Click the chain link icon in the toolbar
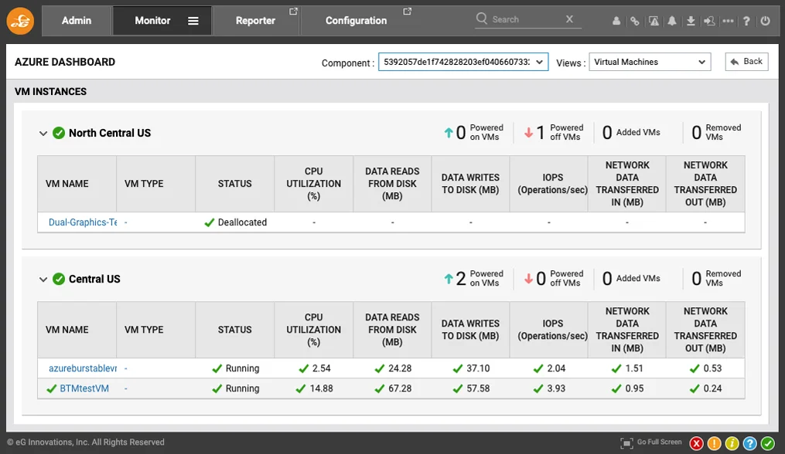785x454 pixels. pos(635,21)
